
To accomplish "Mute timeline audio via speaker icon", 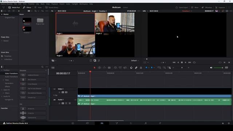I will [x=211, y=68].
